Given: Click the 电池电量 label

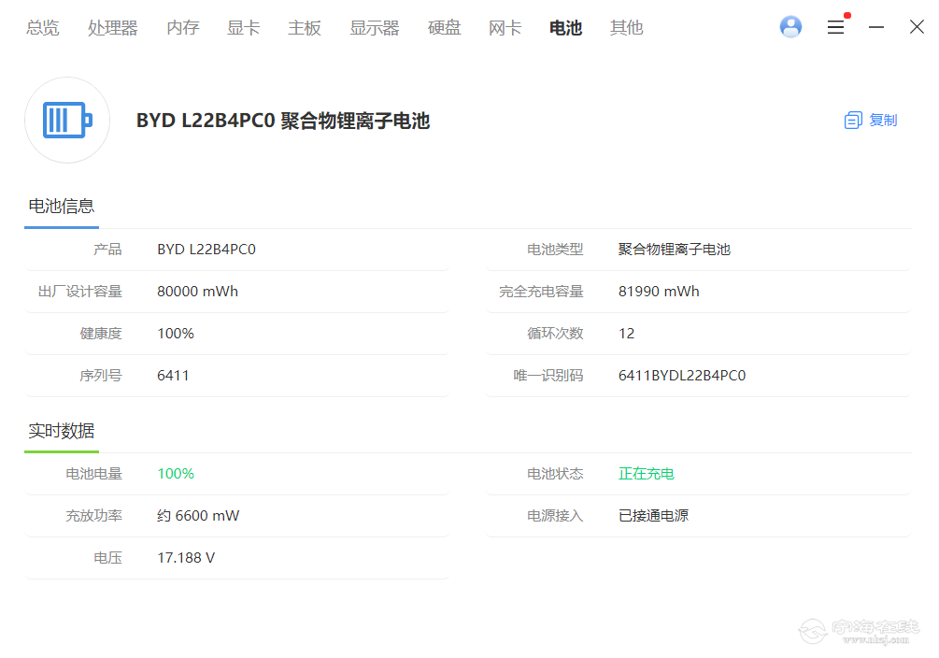Looking at the screenshot, I should [x=94, y=474].
